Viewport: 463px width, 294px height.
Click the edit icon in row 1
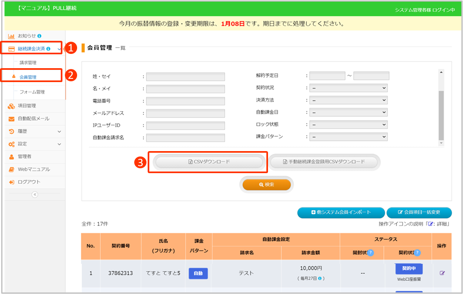442,273
